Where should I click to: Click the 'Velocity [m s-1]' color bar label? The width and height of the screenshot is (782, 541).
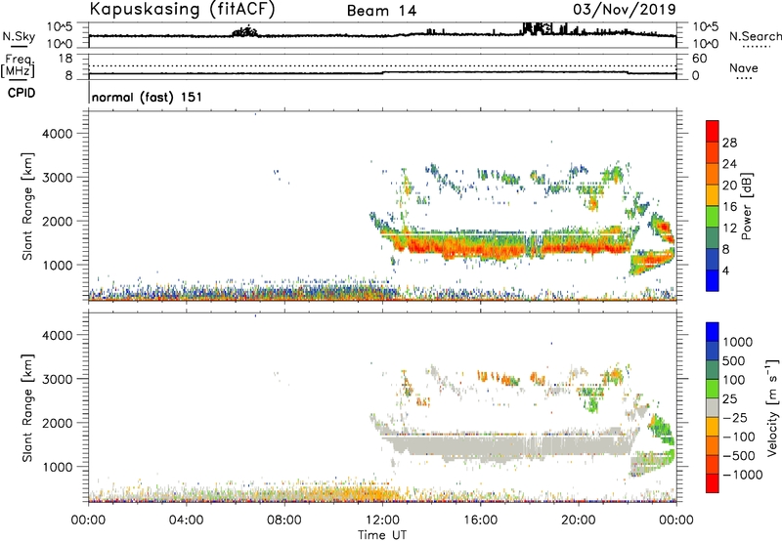[772, 407]
